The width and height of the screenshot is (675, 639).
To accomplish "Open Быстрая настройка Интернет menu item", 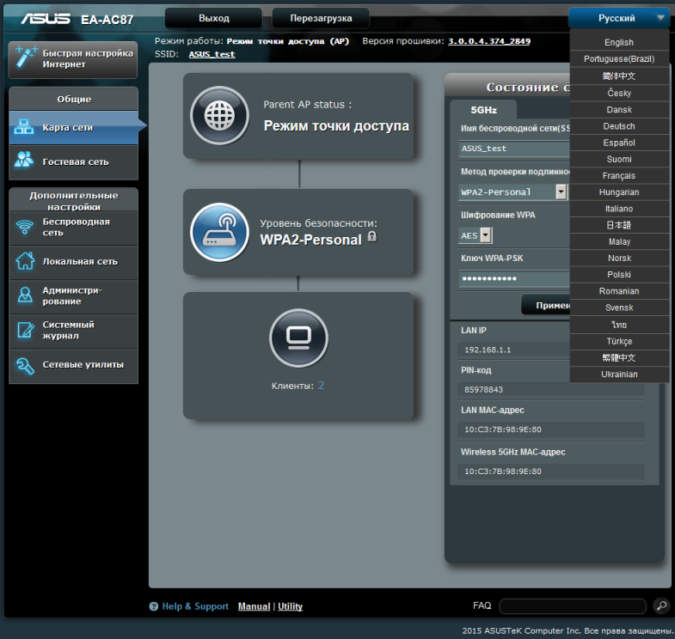I will [x=73, y=59].
